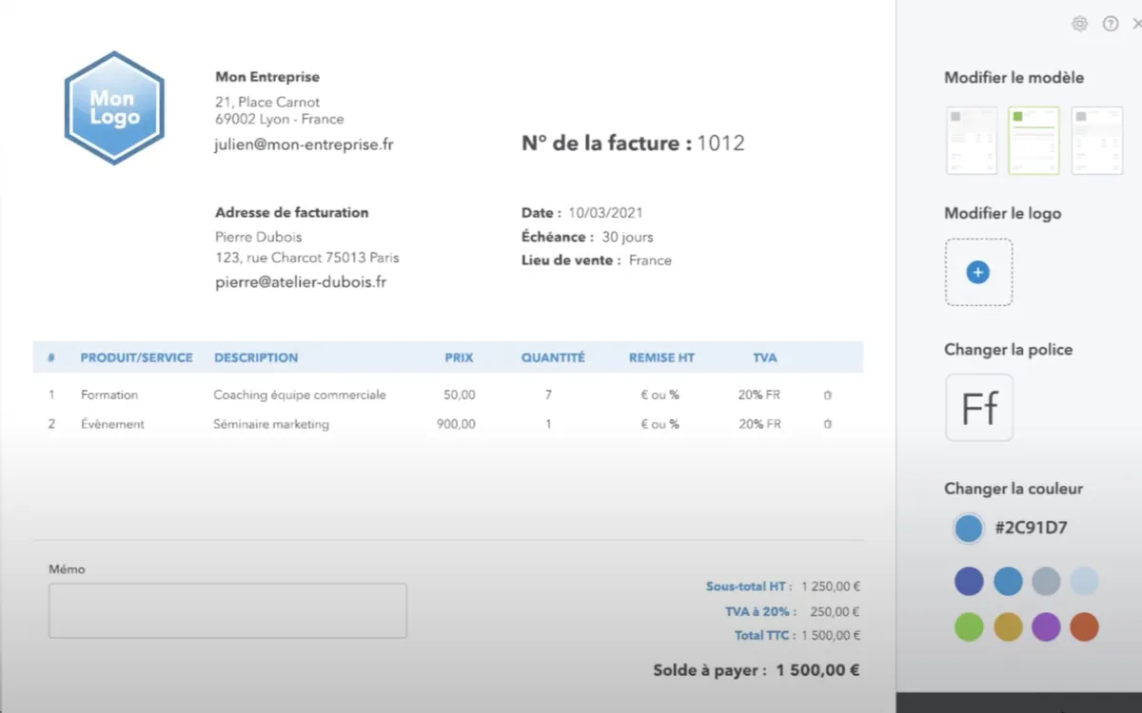1142x713 pixels.
Task: Click the TVA à 20% amount 250,00 €
Action: point(835,611)
